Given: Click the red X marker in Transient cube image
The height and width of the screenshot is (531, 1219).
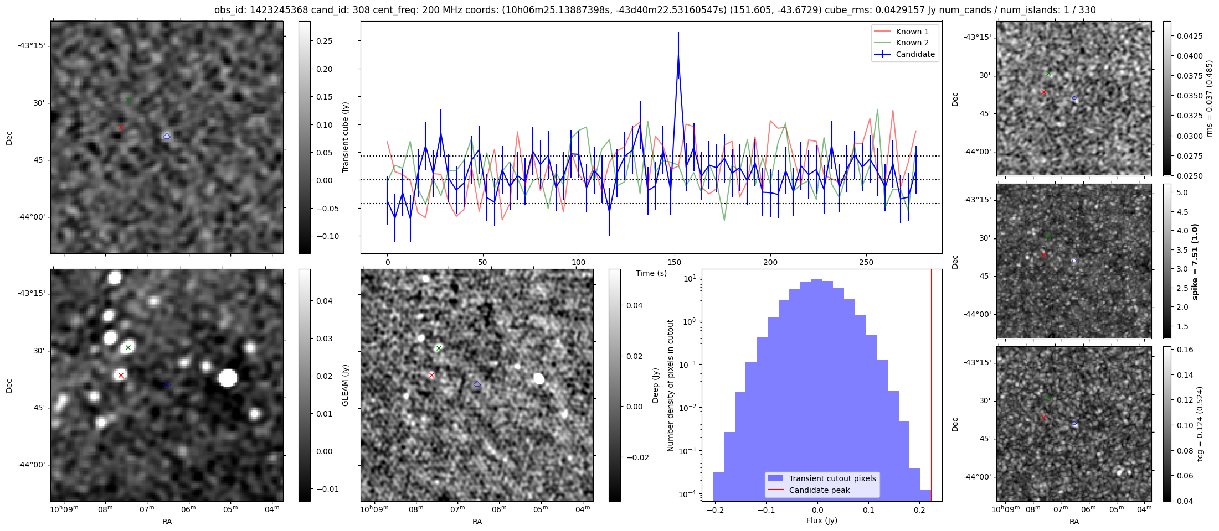Looking at the screenshot, I should coord(121,127).
